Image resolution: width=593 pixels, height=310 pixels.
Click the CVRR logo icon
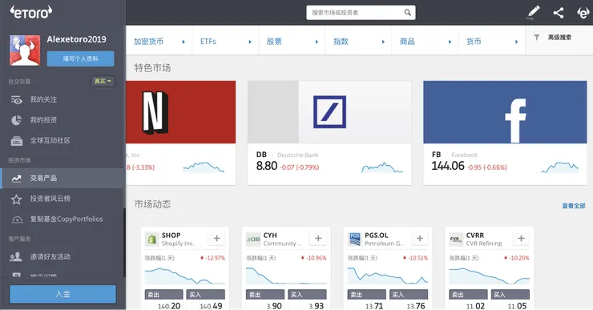tap(456, 240)
